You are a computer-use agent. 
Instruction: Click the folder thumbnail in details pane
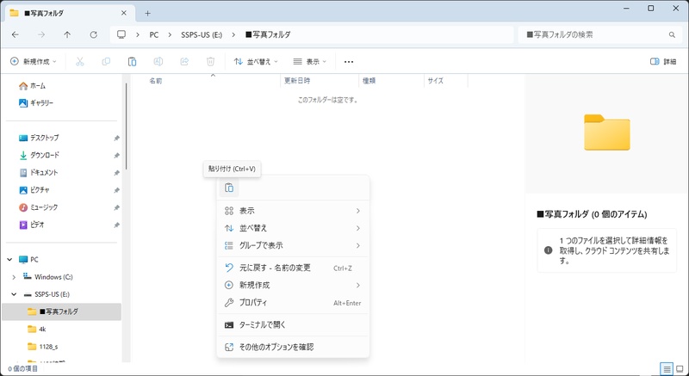tap(607, 132)
